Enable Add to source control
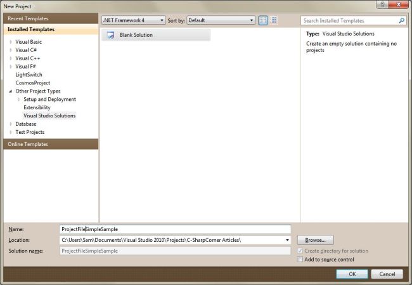This screenshot has height=285, width=412. [x=300, y=260]
